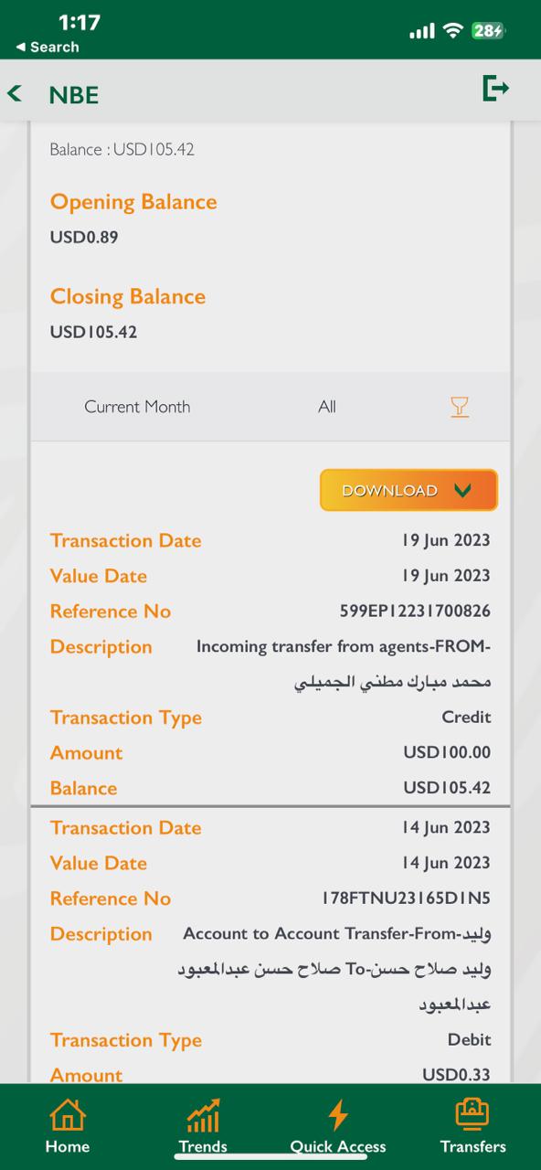Tap the back arrow beside NBE
This screenshot has width=541, height=1170.
pyautogui.click(x=15, y=93)
